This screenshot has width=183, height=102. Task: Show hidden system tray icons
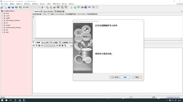tap(167, 100)
